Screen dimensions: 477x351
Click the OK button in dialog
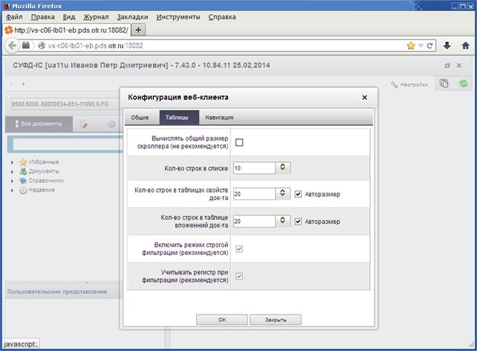pos(222,320)
